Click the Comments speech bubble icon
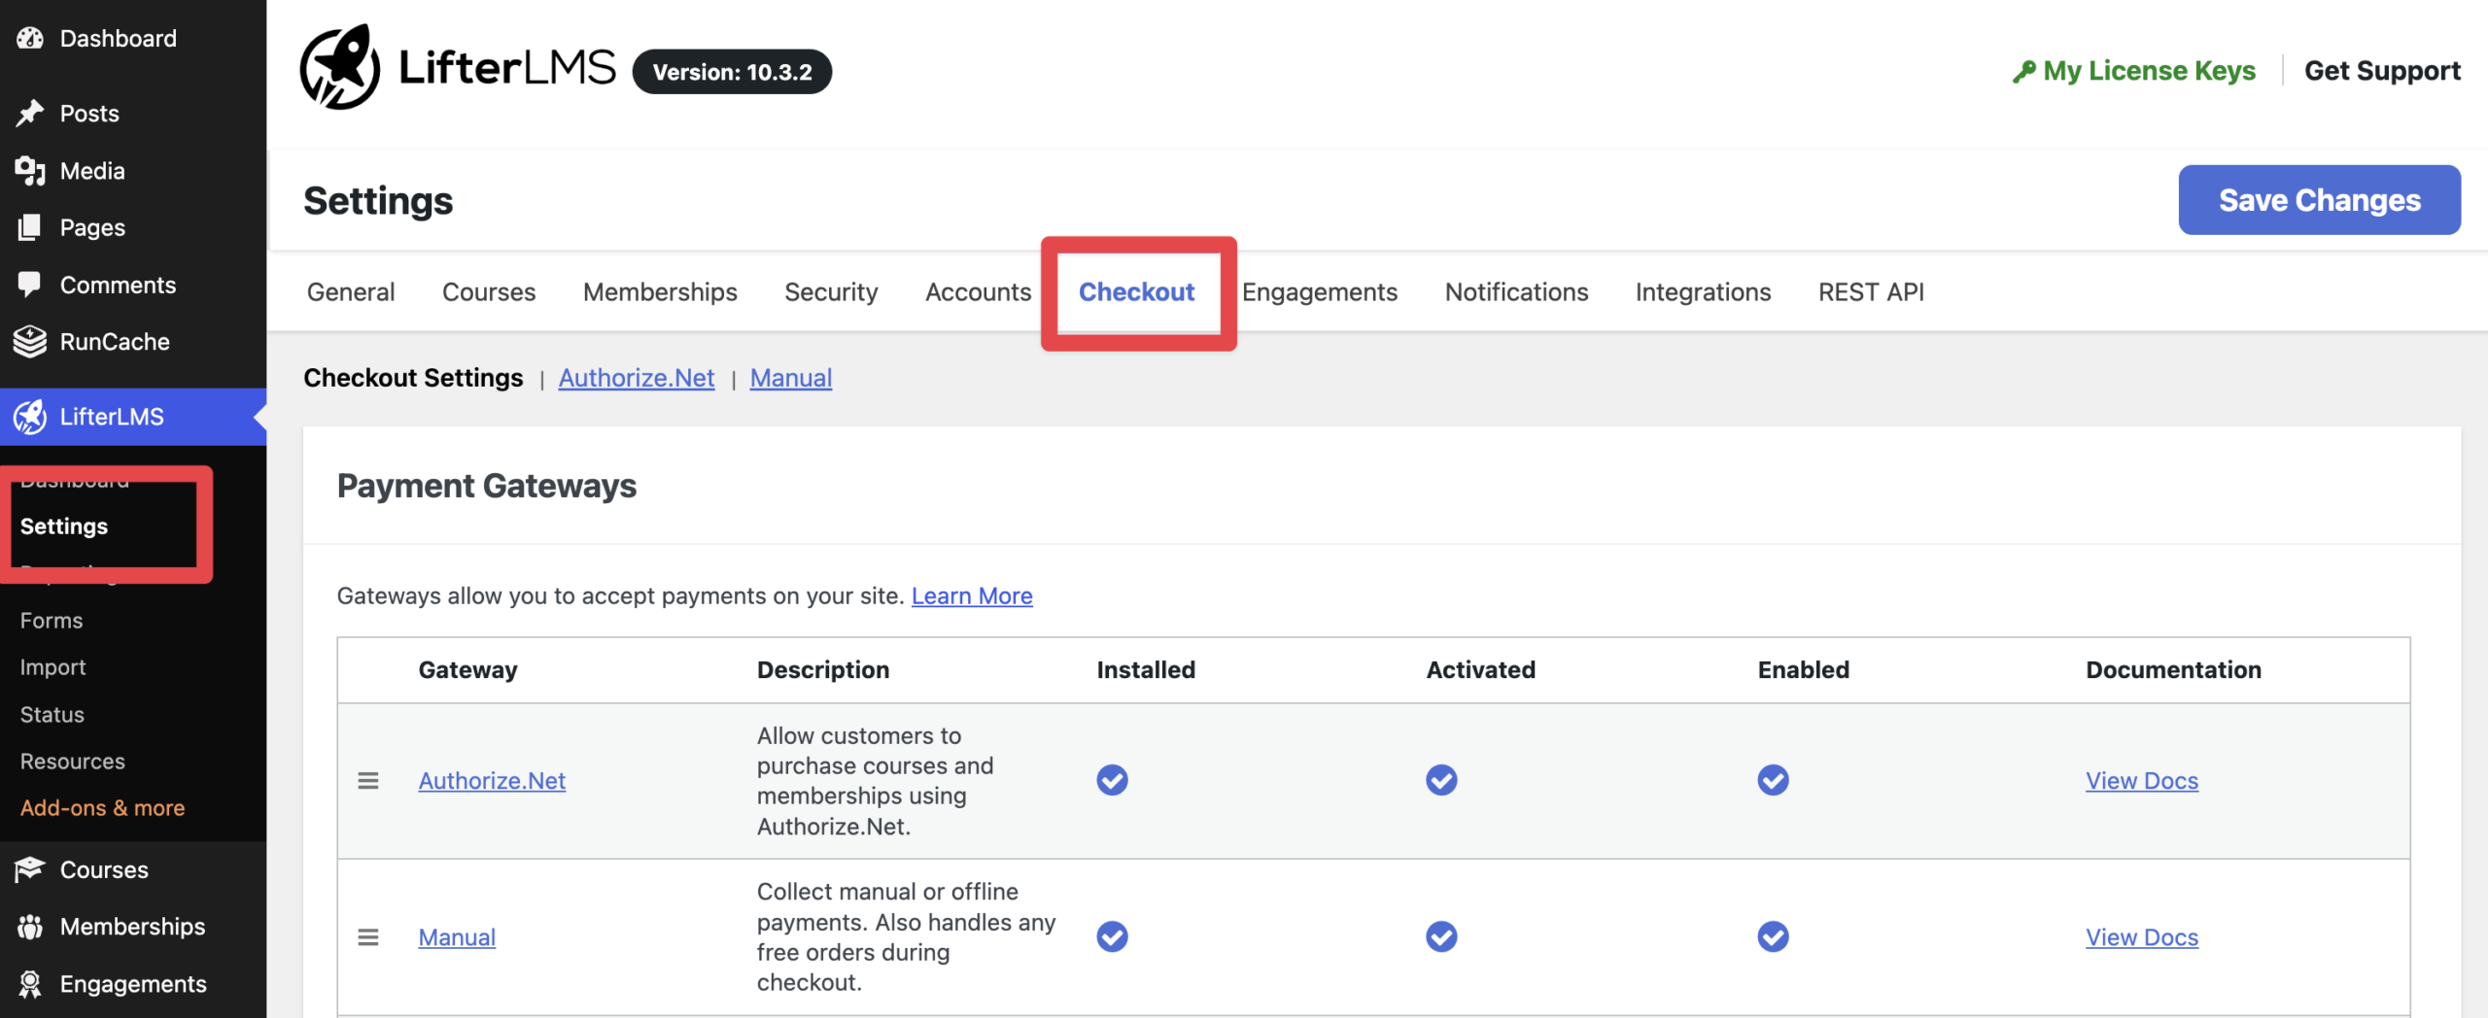This screenshot has height=1018, width=2488. 30,285
